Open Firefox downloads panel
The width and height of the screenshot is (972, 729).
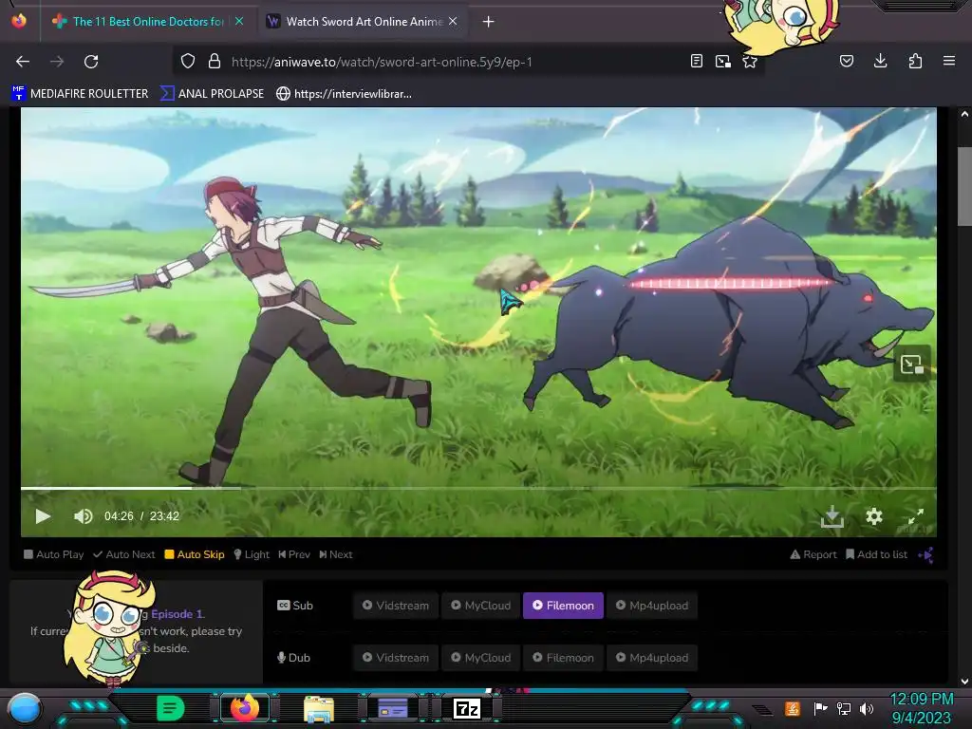[x=880, y=61]
